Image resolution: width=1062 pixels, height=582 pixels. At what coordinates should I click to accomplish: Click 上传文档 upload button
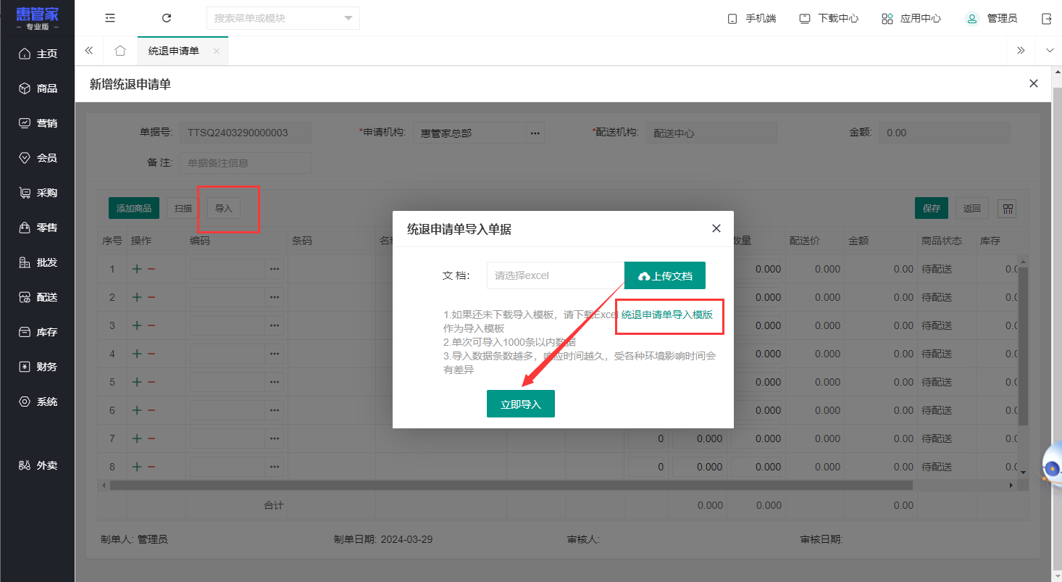[x=665, y=275]
